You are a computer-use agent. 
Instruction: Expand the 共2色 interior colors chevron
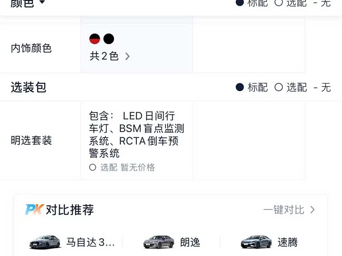tap(128, 57)
